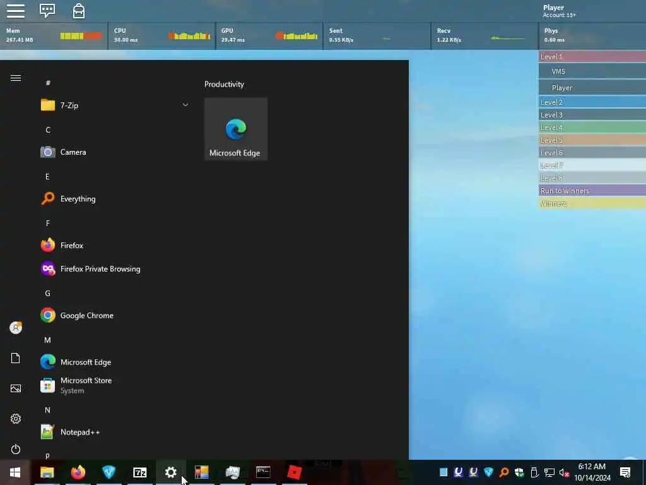Select Level 5 row in leaderboard
Image resolution: width=646 pixels, height=485 pixels.
coord(592,140)
